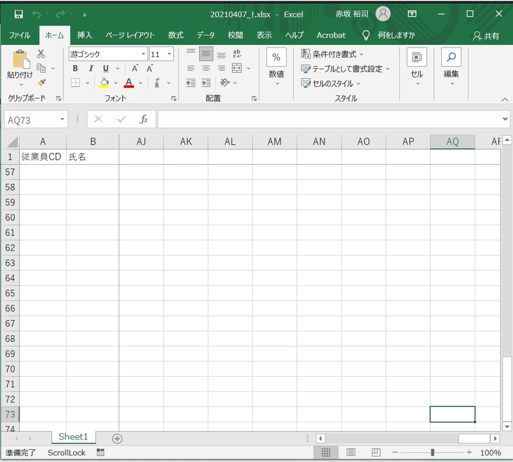The height and width of the screenshot is (462, 513).
Task: Select the Sheet1 tab
Action: pyautogui.click(x=73, y=437)
